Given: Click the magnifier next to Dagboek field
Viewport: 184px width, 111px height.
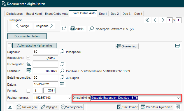Looking at the screenshot, I should pyautogui.click(x=62, y=52).
